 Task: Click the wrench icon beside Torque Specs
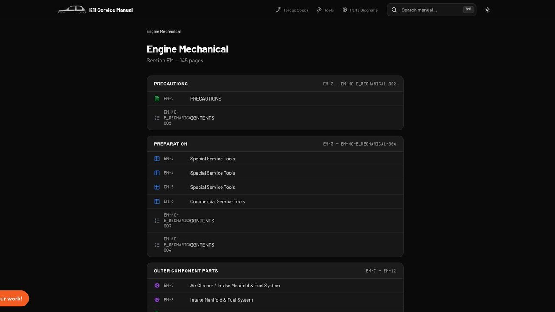click(x=279, y=10)
